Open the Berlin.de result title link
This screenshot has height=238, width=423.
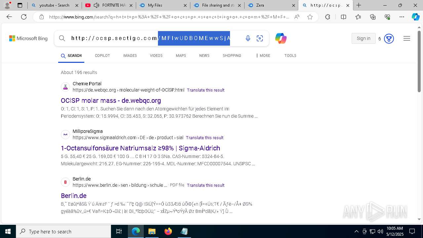(74, 196)
